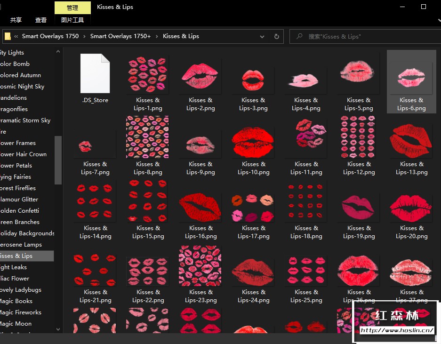Click the folder icon in address bar
This screenshot has height=344, width=441.
[8, 36]
